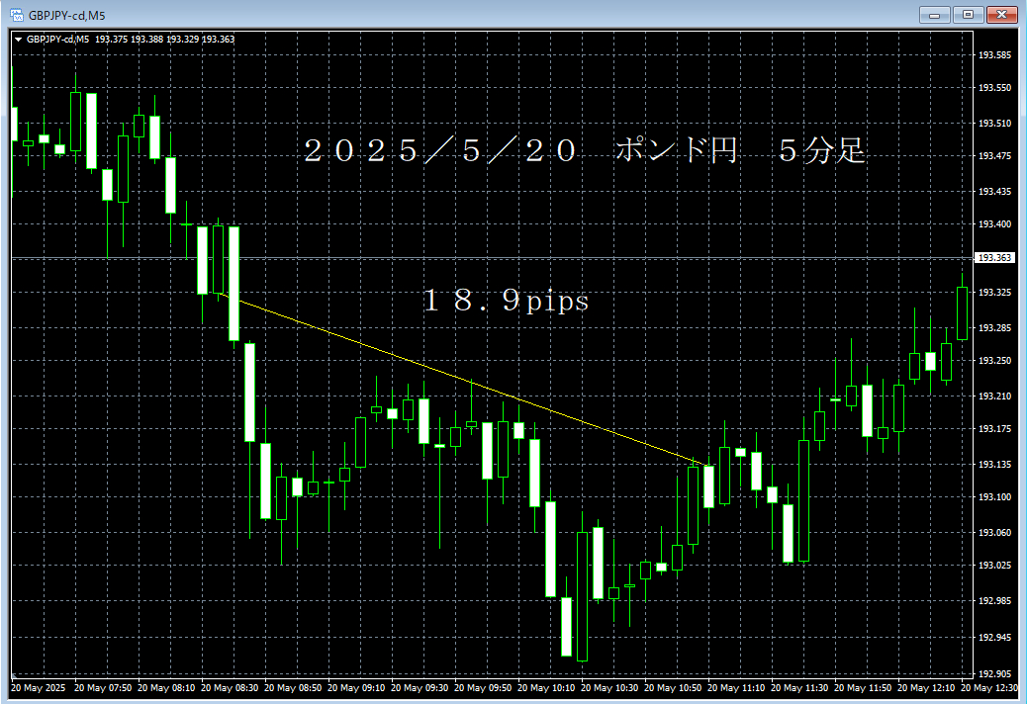Click time axis label 20 May 12:10
1027x704 pixels.
pyautogui.click(x=926, y=687)
